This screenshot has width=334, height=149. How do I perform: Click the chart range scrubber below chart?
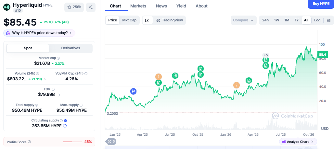tap(211, 147)
